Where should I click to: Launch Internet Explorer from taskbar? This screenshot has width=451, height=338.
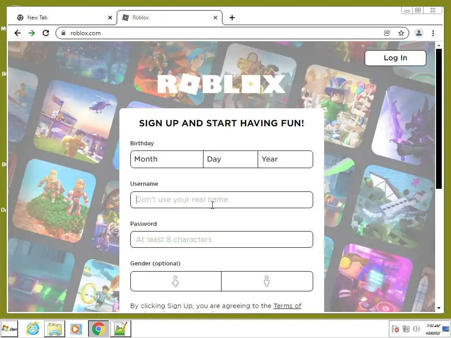(x=33, y=329)
